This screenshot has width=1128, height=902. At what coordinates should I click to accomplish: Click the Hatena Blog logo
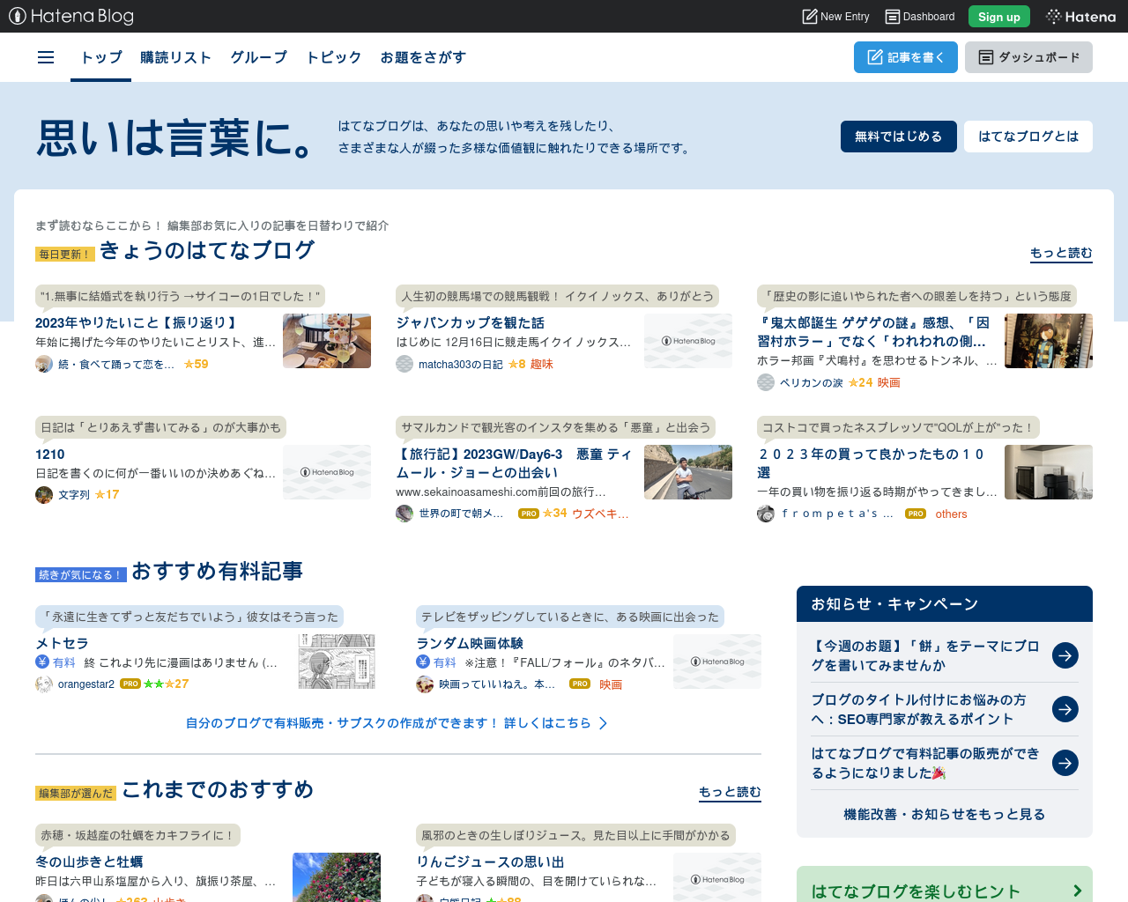[x=71, y=16]
